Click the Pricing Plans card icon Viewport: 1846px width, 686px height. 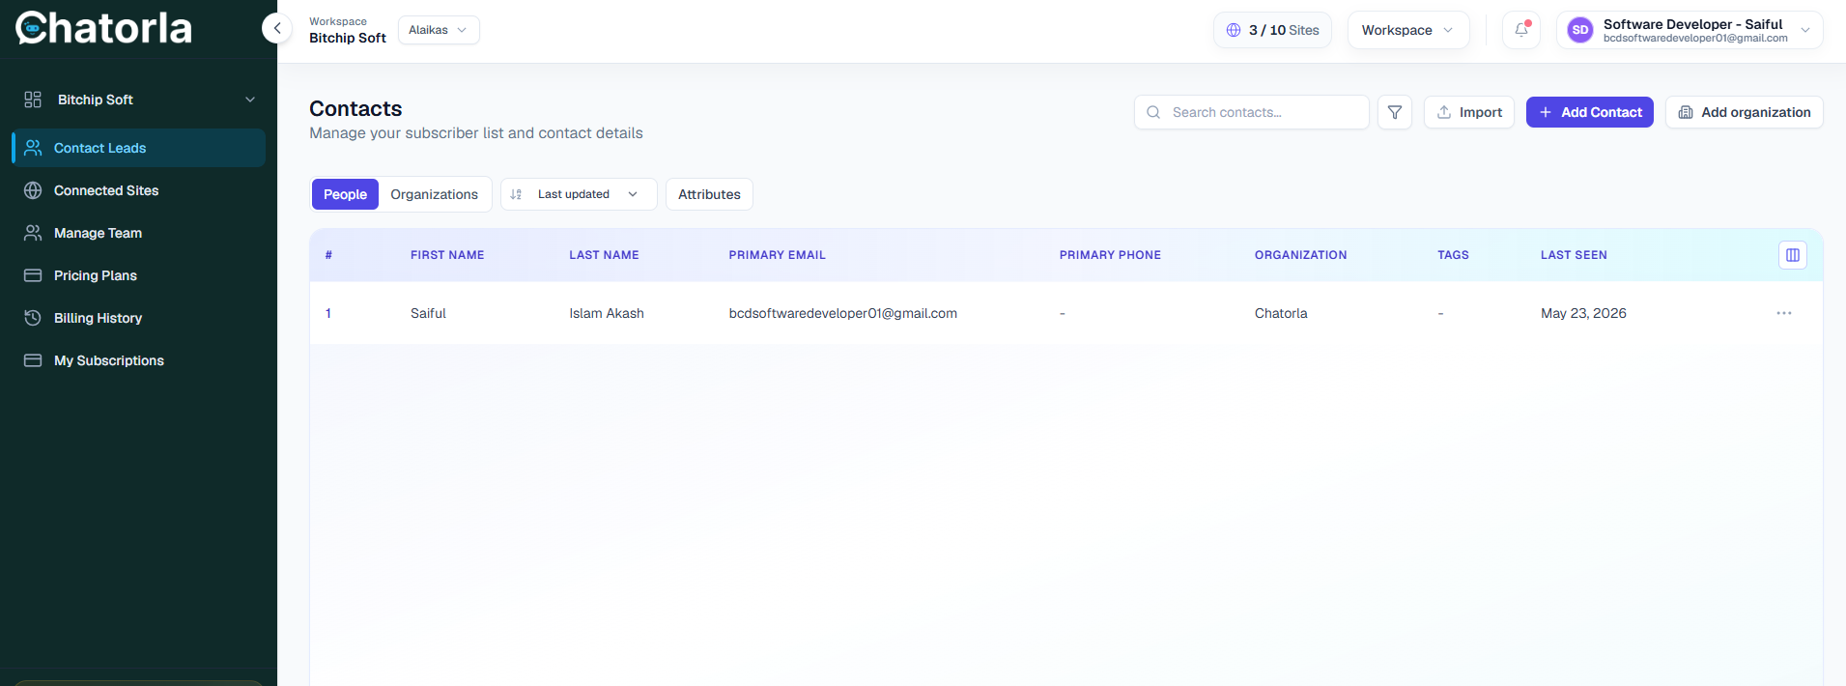point(33,275)
